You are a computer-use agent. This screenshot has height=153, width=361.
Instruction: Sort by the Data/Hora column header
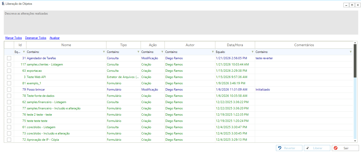(235, 45)
